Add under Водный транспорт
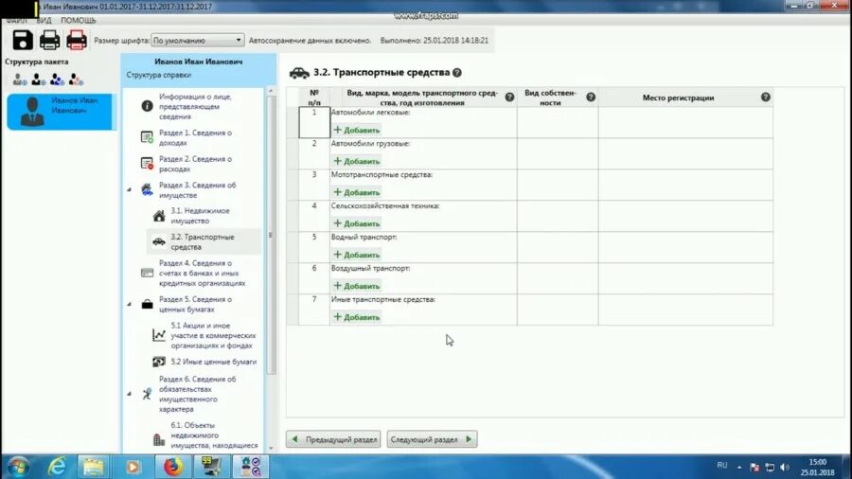 click(357, 255)
